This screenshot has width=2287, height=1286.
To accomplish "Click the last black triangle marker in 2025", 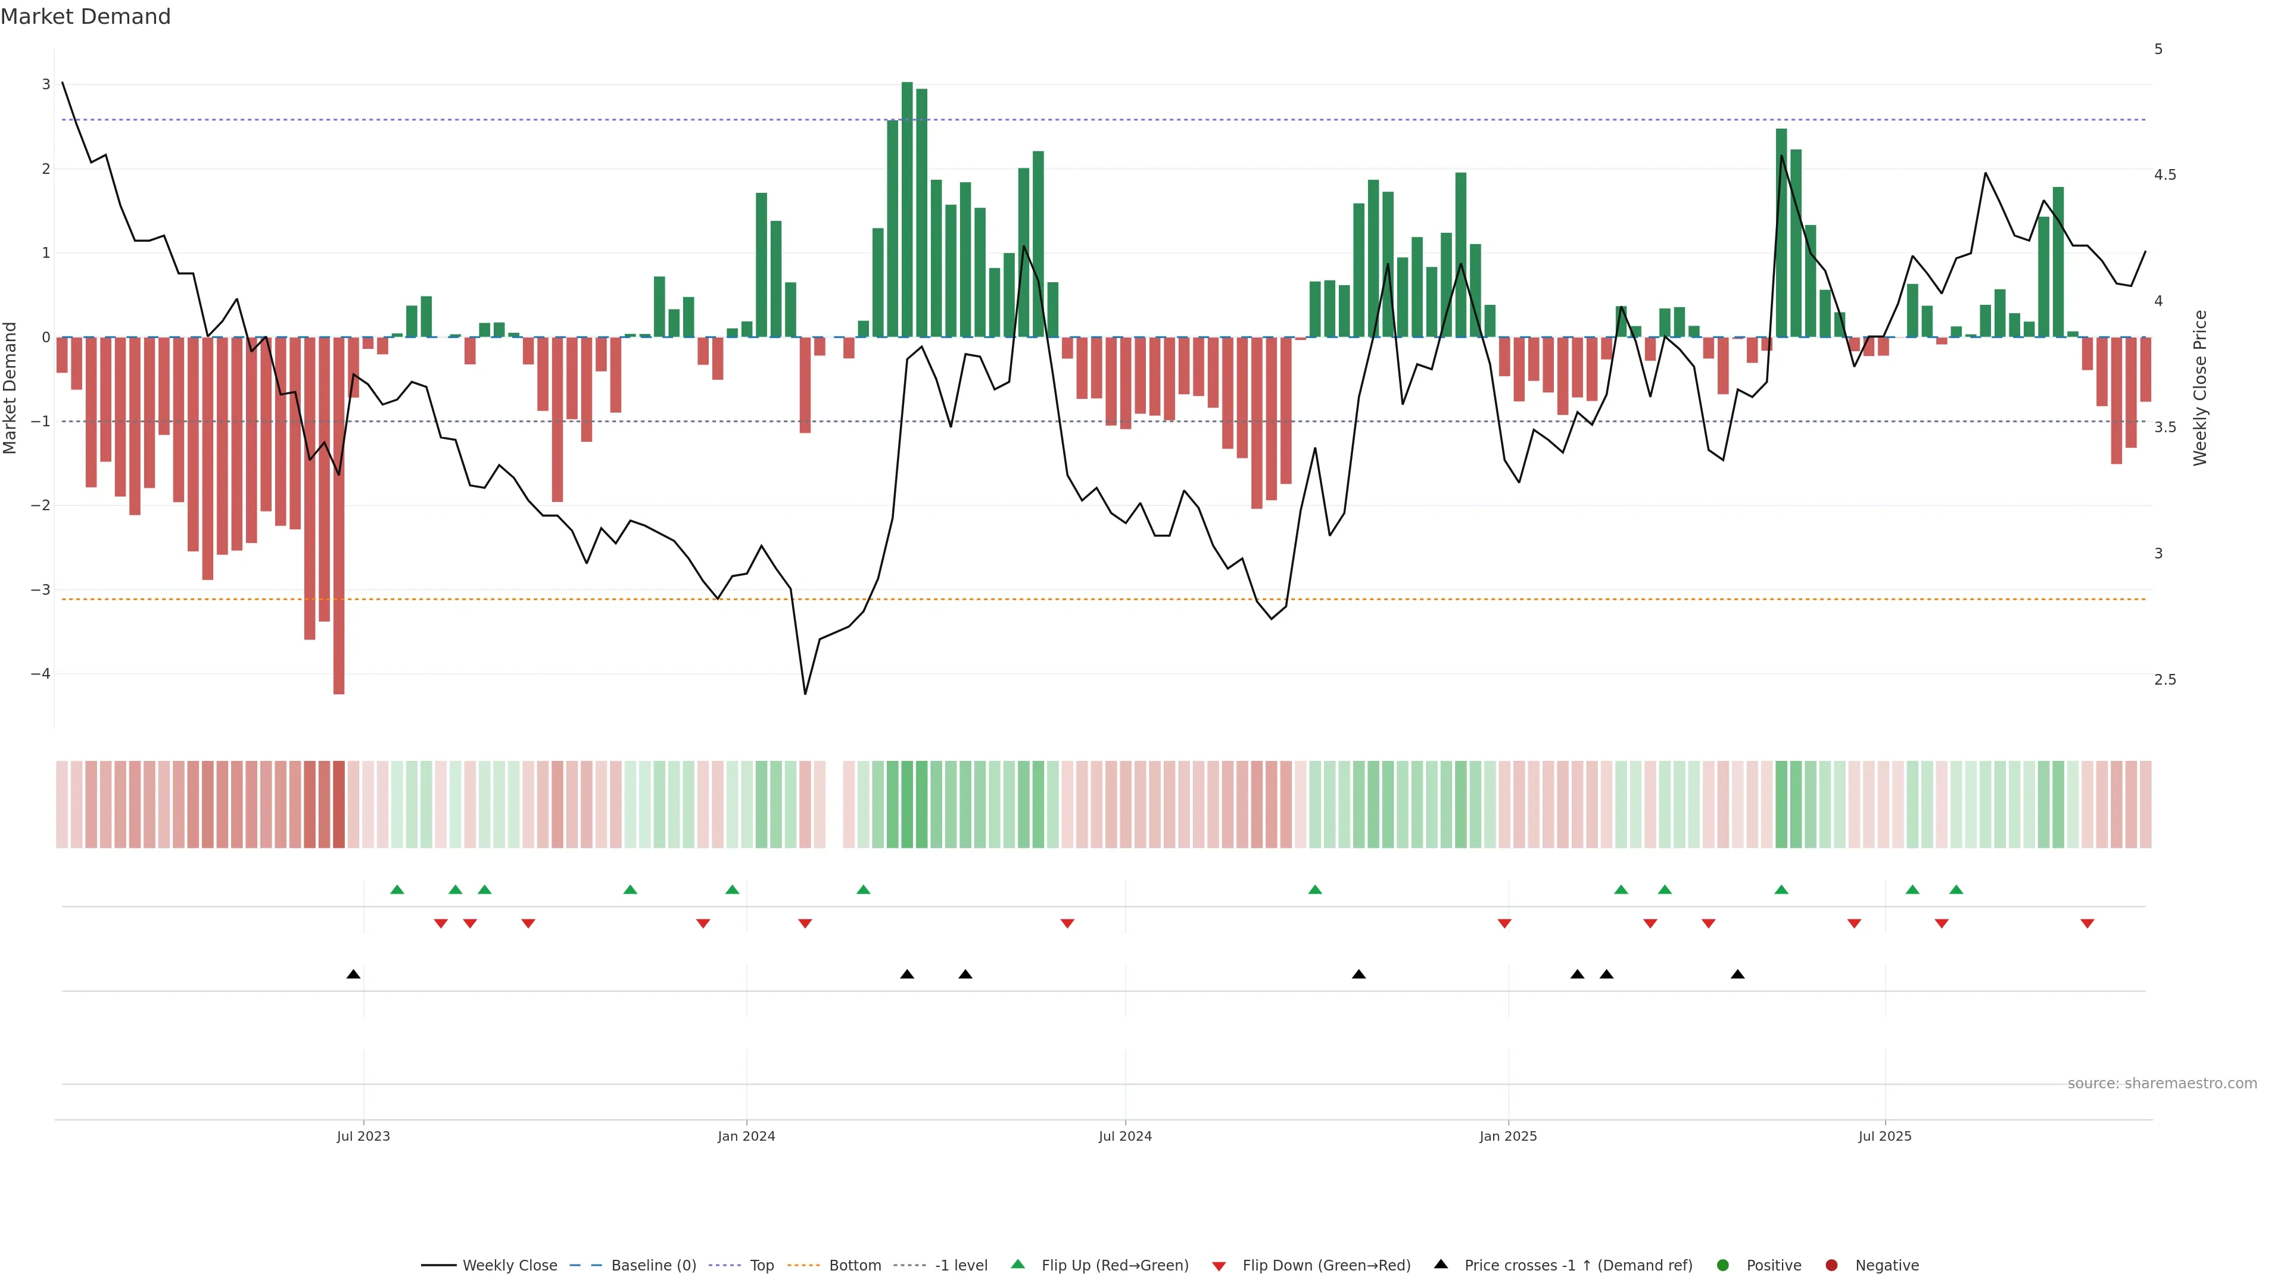I will coord(1737,975).
